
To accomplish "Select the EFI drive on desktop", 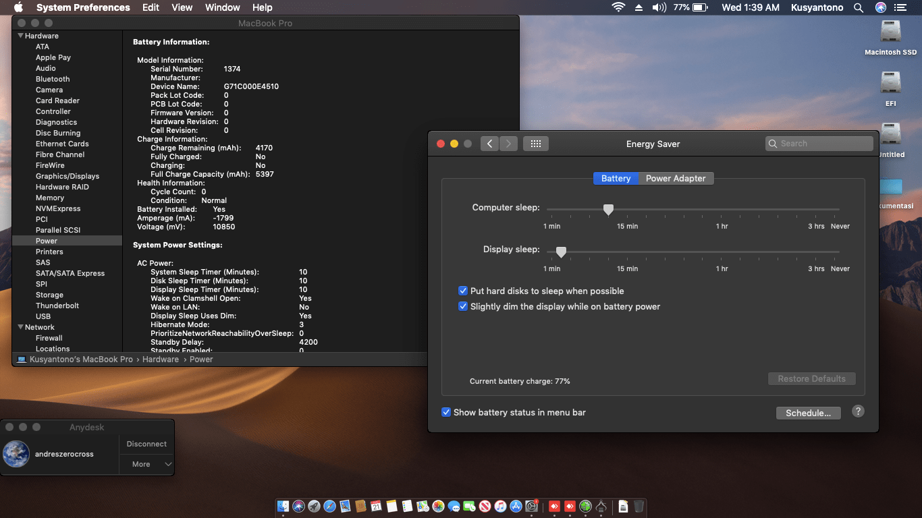I will [891, 82].
